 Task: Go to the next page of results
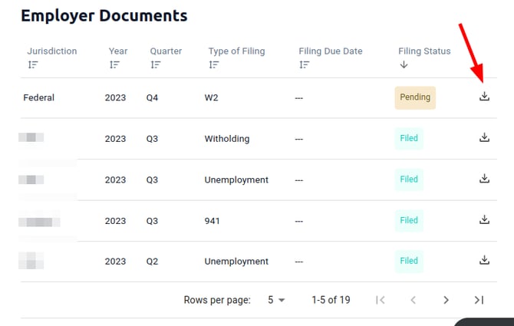[x=446, y=300]
